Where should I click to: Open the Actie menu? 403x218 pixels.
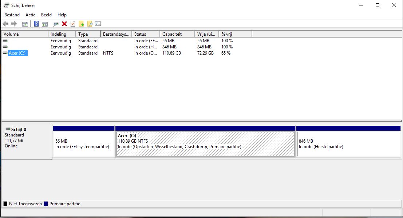(30, 15)
